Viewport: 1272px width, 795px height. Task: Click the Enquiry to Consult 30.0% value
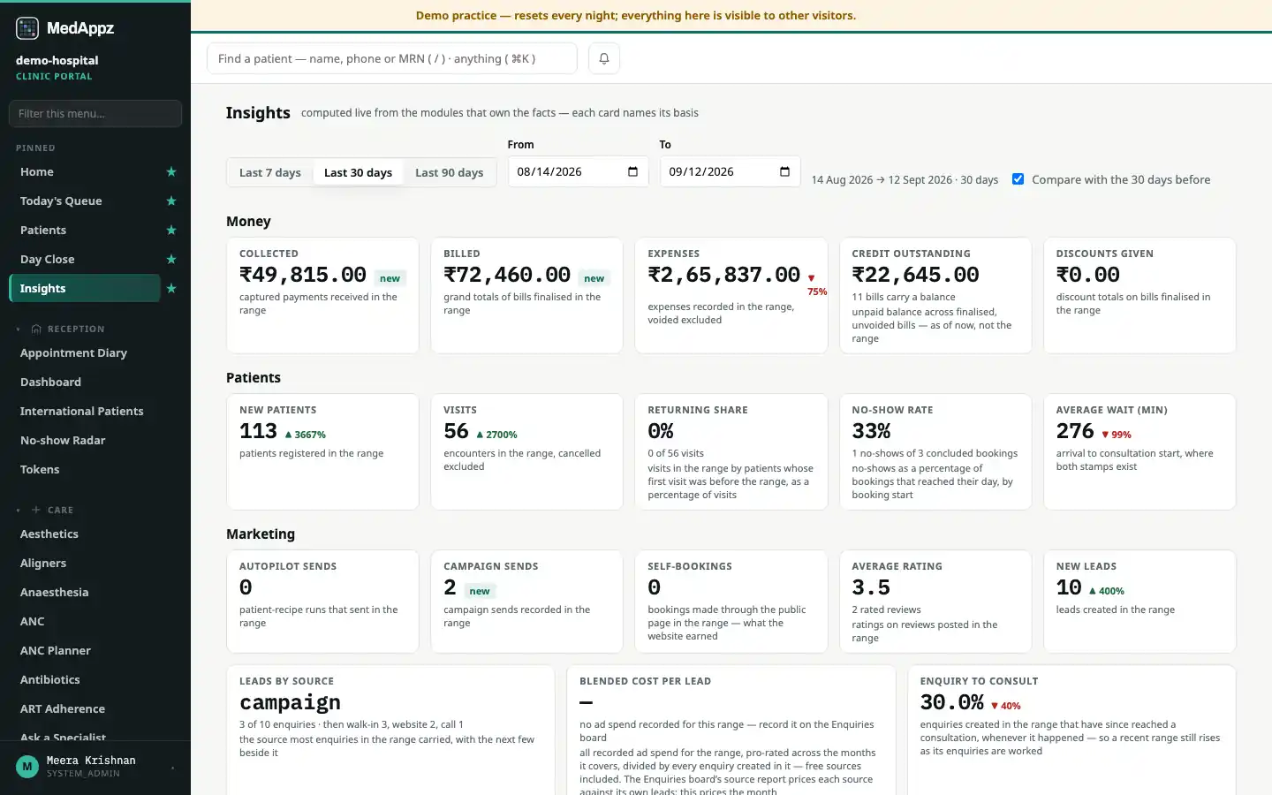coord(951,702)
